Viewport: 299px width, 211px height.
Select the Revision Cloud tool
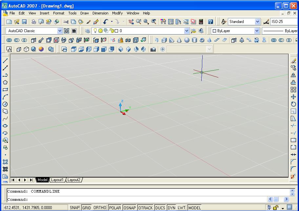pyautogui.click(x=5, y=111)
